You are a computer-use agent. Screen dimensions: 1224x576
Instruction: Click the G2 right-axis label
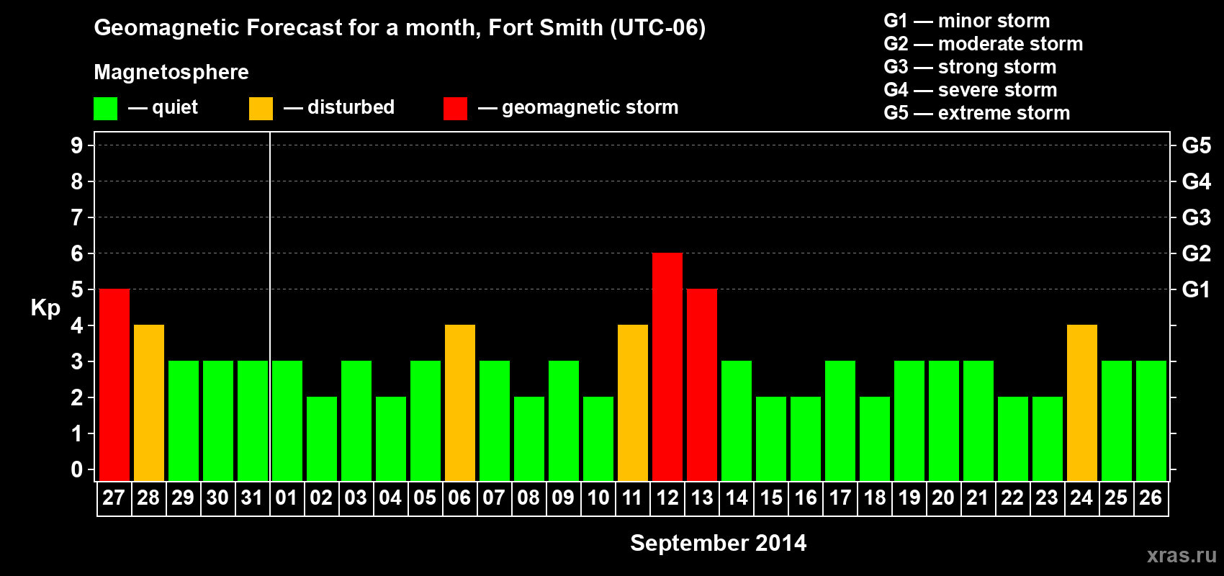[x=1197, y=253]
